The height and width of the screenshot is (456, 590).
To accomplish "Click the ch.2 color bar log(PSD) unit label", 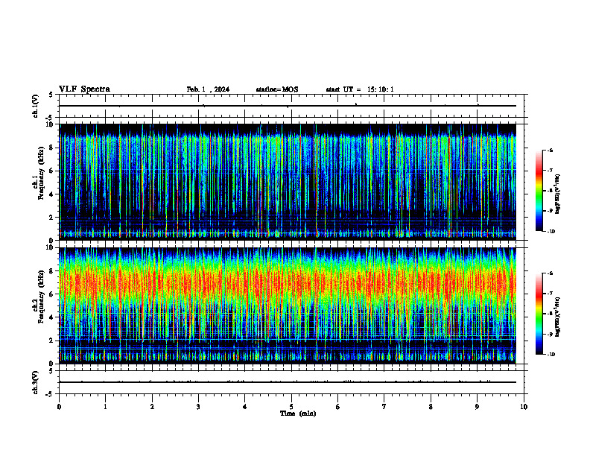I will 558,317.
